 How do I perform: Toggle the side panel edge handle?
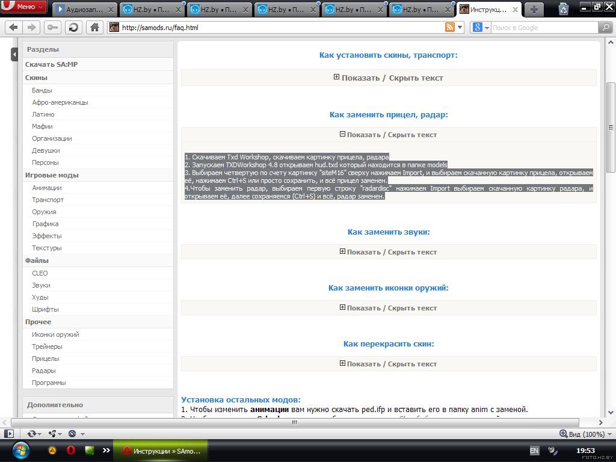point(14,54)
